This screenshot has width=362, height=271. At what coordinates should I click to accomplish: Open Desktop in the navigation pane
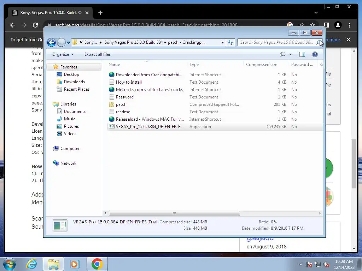(71, 74)
